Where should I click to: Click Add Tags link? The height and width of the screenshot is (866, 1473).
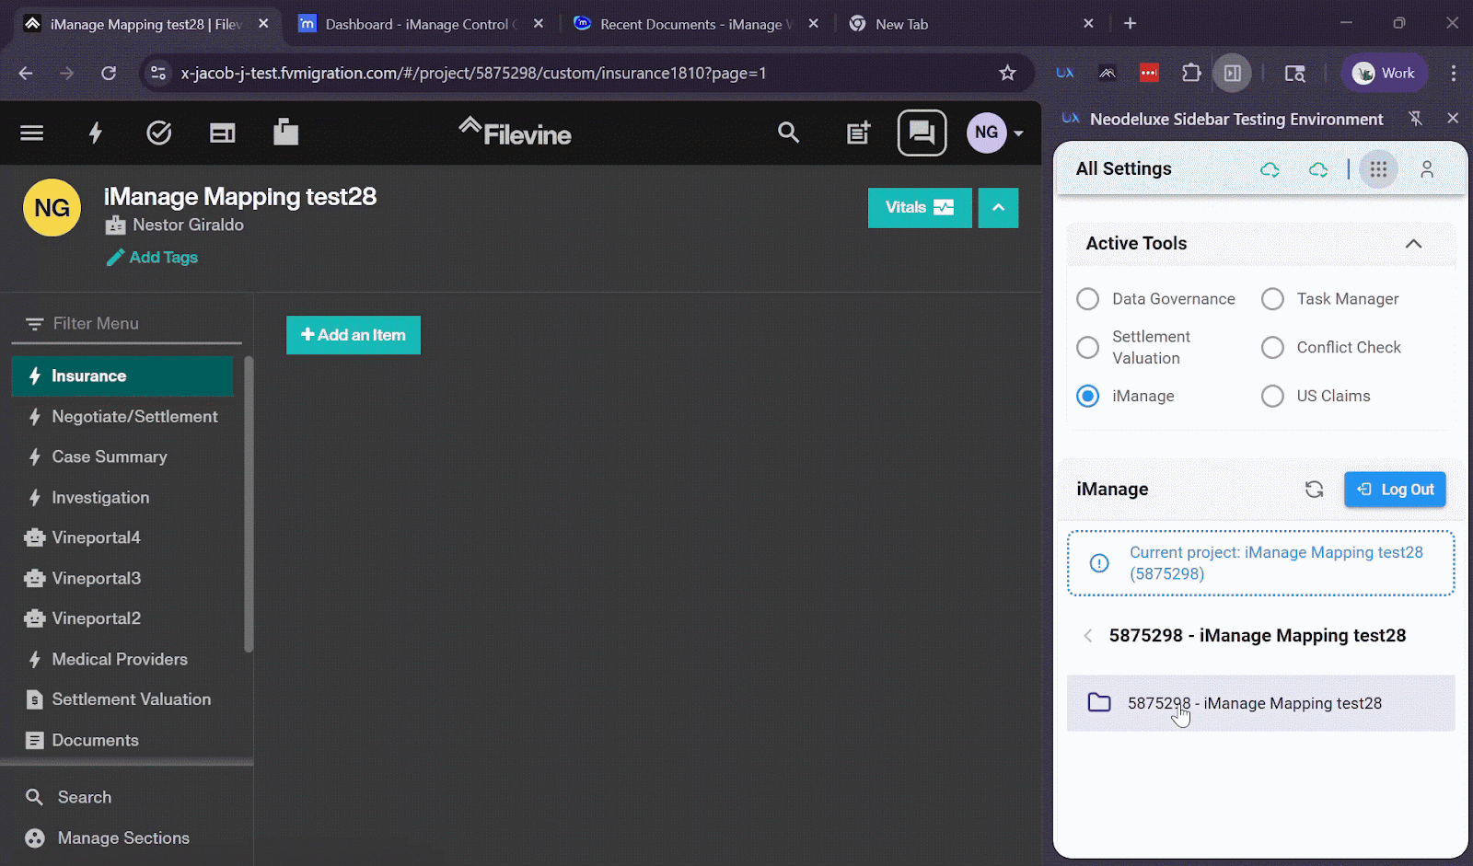(153, 258)
